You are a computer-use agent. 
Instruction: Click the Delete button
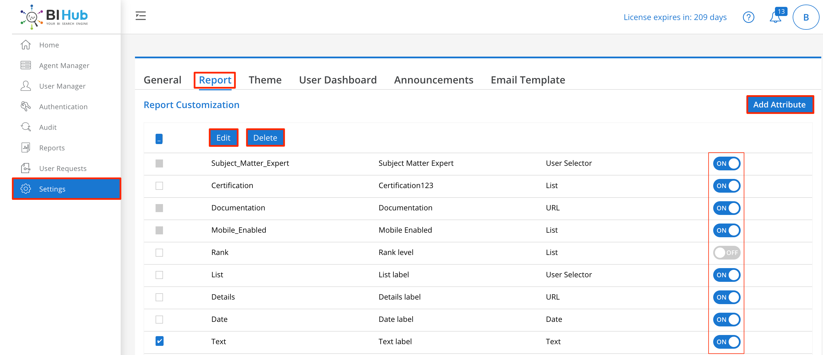click(x=265, y=137)
